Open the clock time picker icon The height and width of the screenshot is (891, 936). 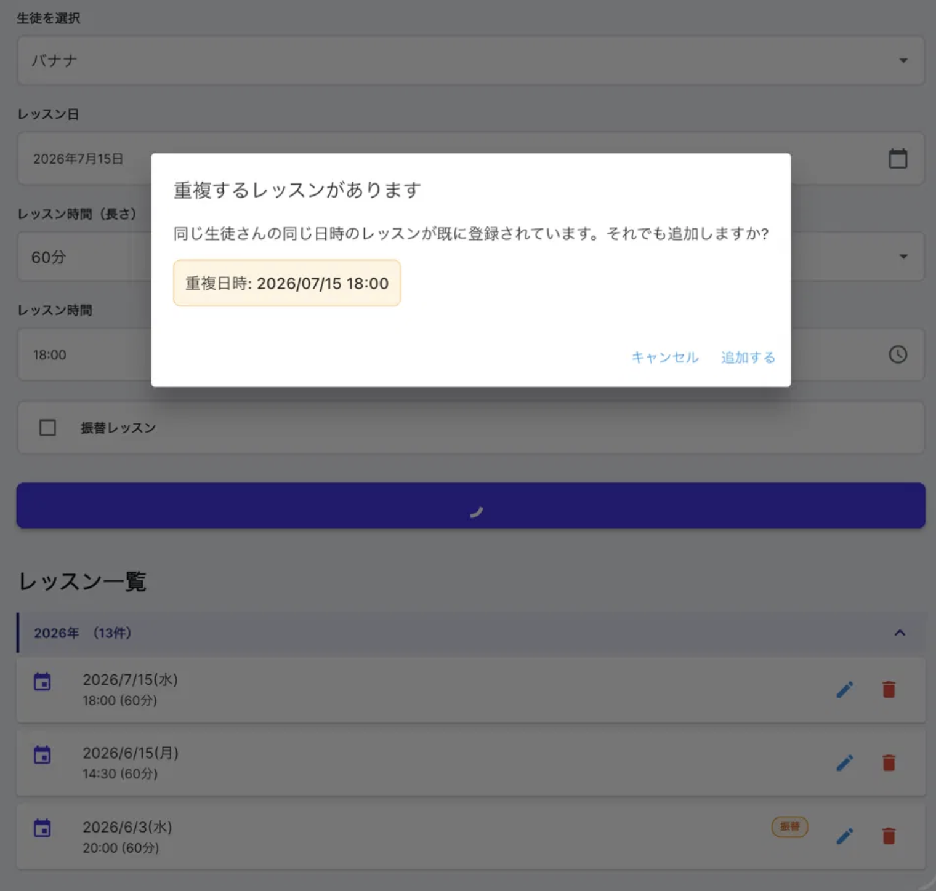898,354
